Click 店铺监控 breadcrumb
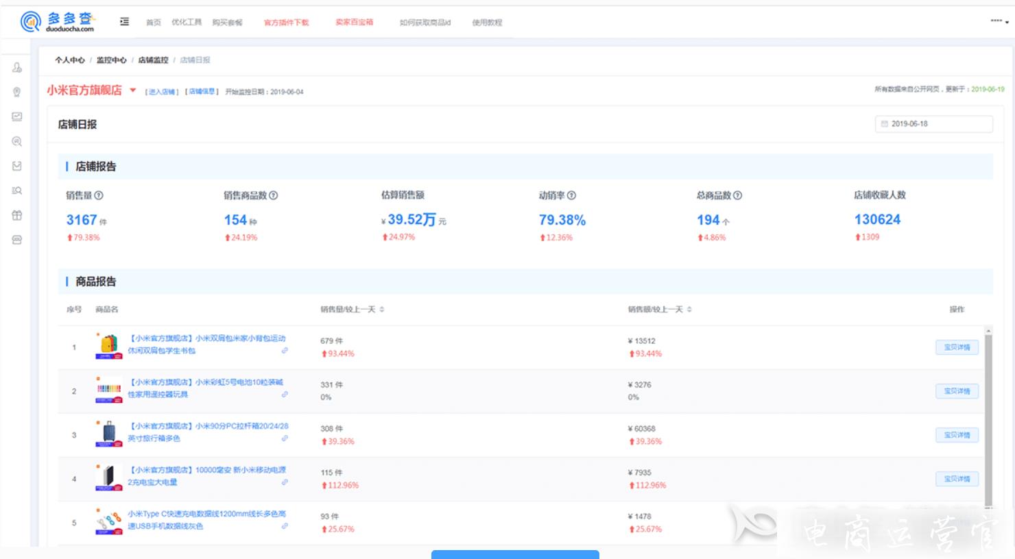The width and height of the screenshot is (1015, 559). point(153,60)
